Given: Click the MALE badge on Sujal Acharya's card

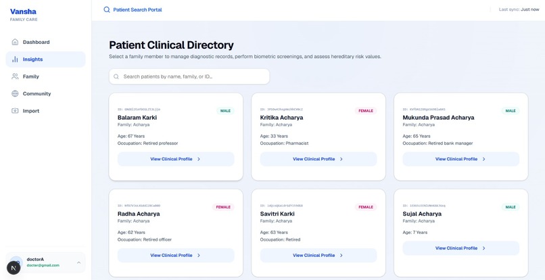Looking at the screenshot, I should pyautogui.click(x=511, y=208).
